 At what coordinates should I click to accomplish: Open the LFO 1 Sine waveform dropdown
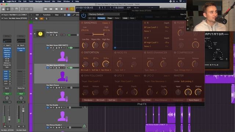(x=137, y=76)
